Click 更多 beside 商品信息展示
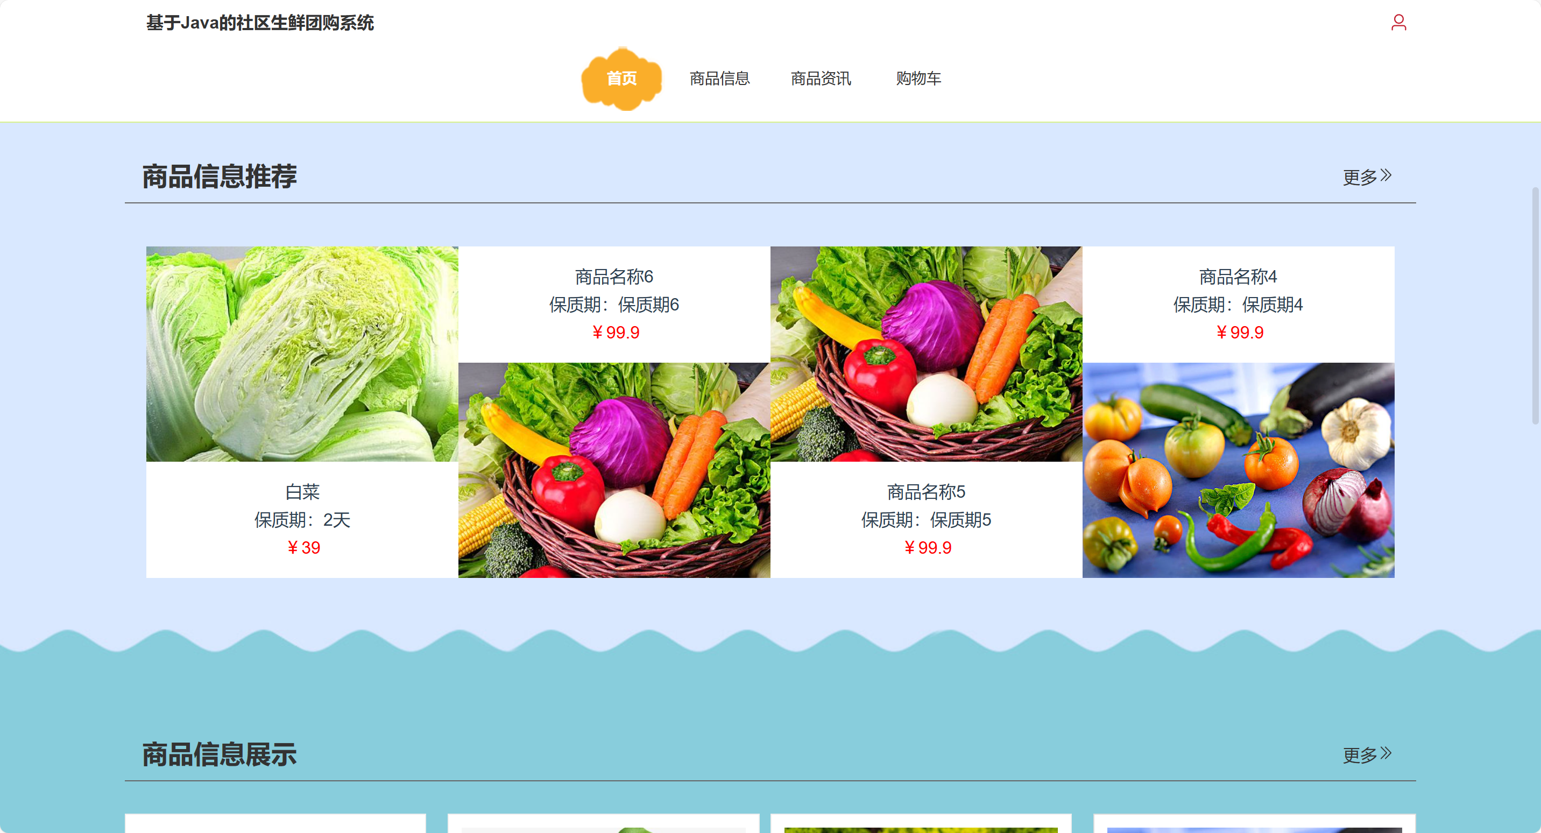 tap(1366, 754)
